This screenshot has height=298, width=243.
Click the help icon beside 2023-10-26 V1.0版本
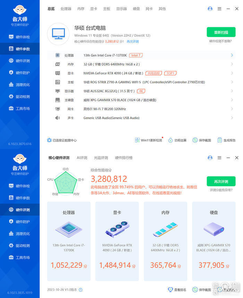tap(81, 290)
